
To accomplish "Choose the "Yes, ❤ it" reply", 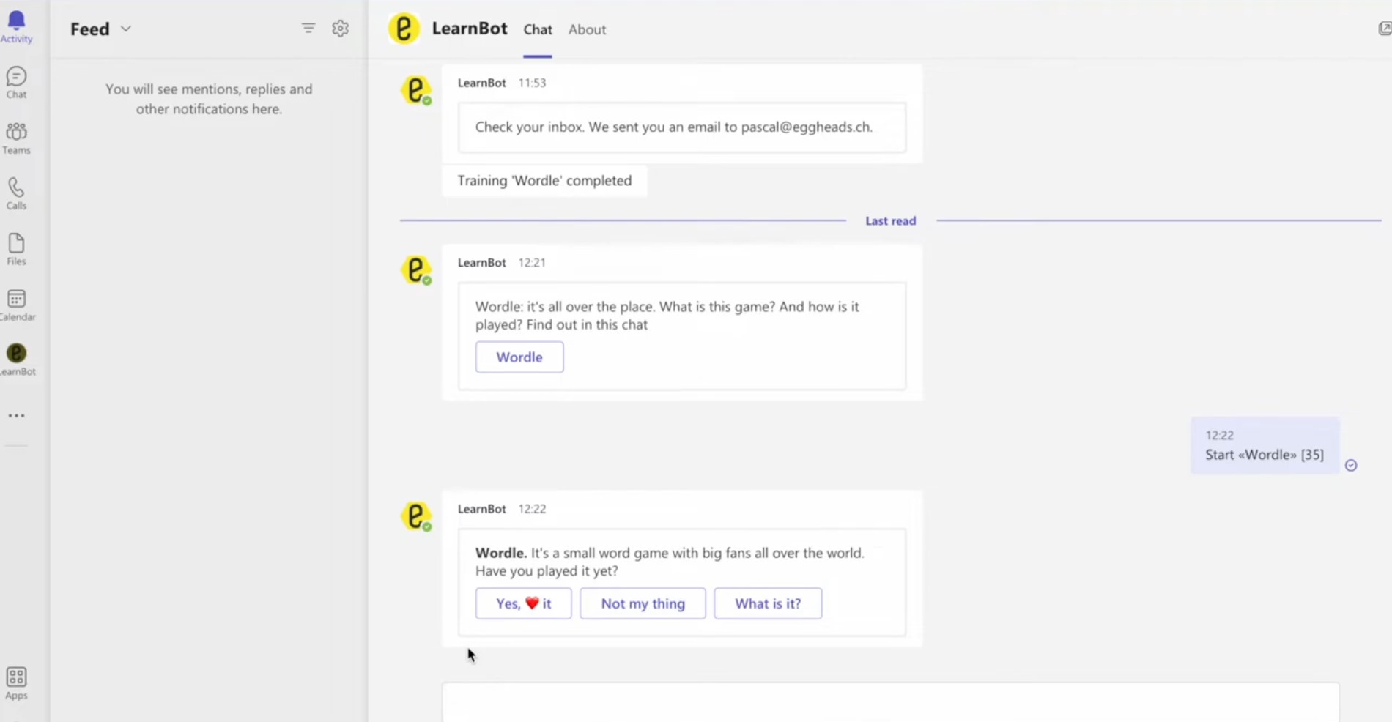I will [524, 603].
